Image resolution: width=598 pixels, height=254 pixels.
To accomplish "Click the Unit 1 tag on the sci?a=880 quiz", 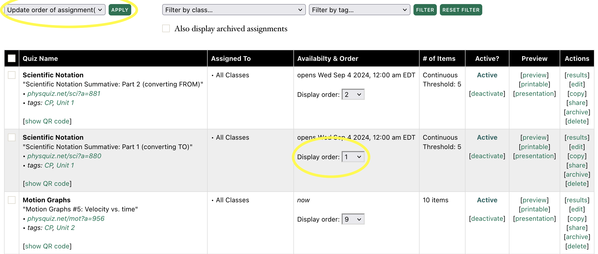I will [x=65, y=165].
